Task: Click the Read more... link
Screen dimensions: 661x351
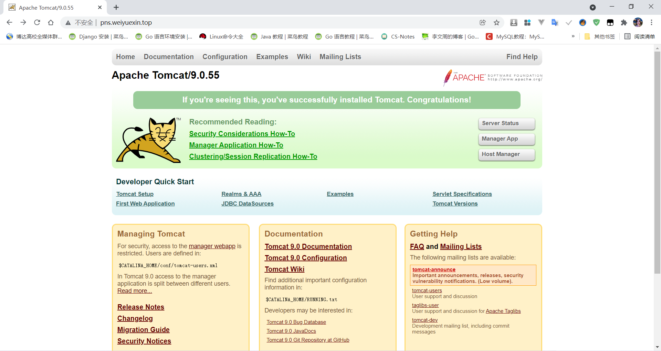Action: point(135,291)
